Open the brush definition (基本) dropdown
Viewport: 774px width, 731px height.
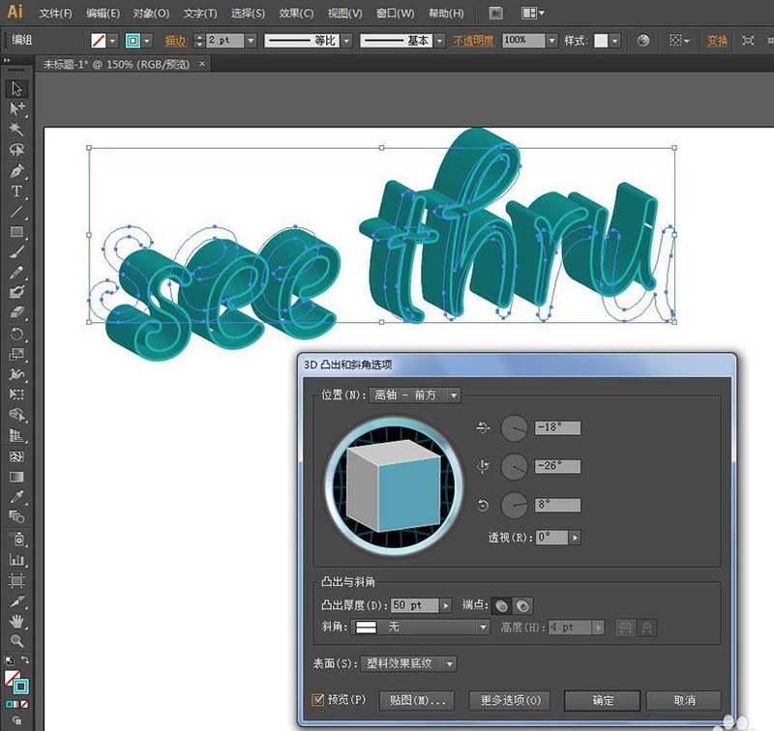439,41
